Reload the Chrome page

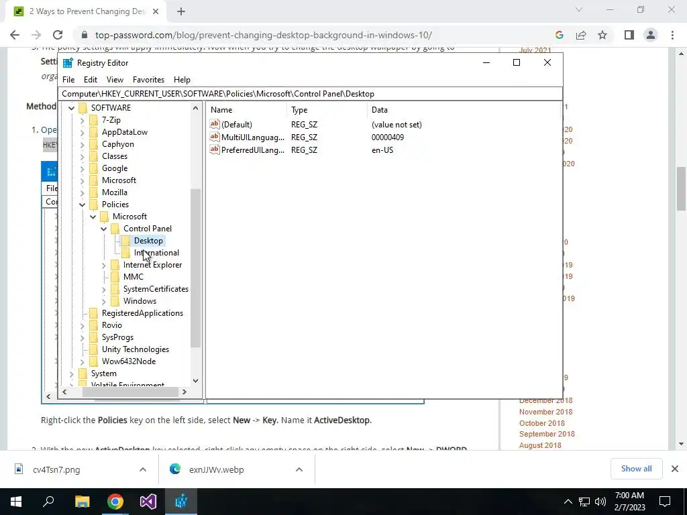[58, 35]
